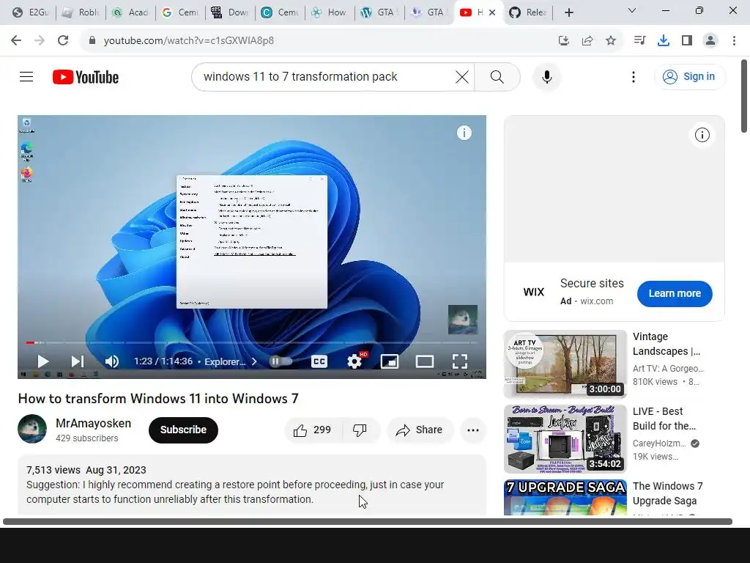Share the video

click(x=420, y=430)
